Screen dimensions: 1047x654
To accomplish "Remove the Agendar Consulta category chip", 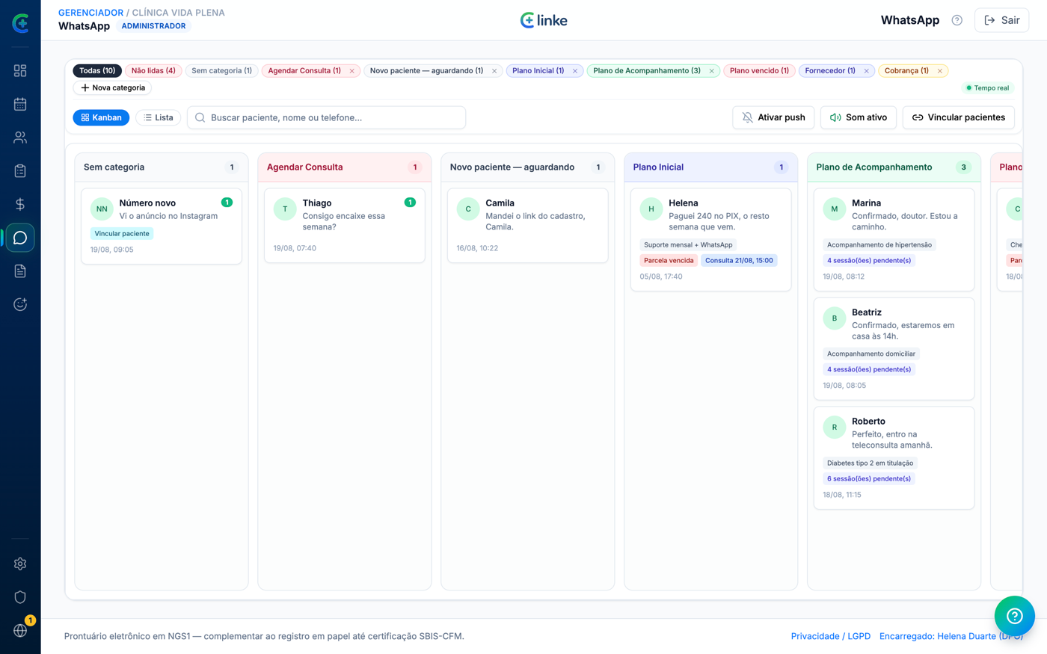I will pos(352,71).
